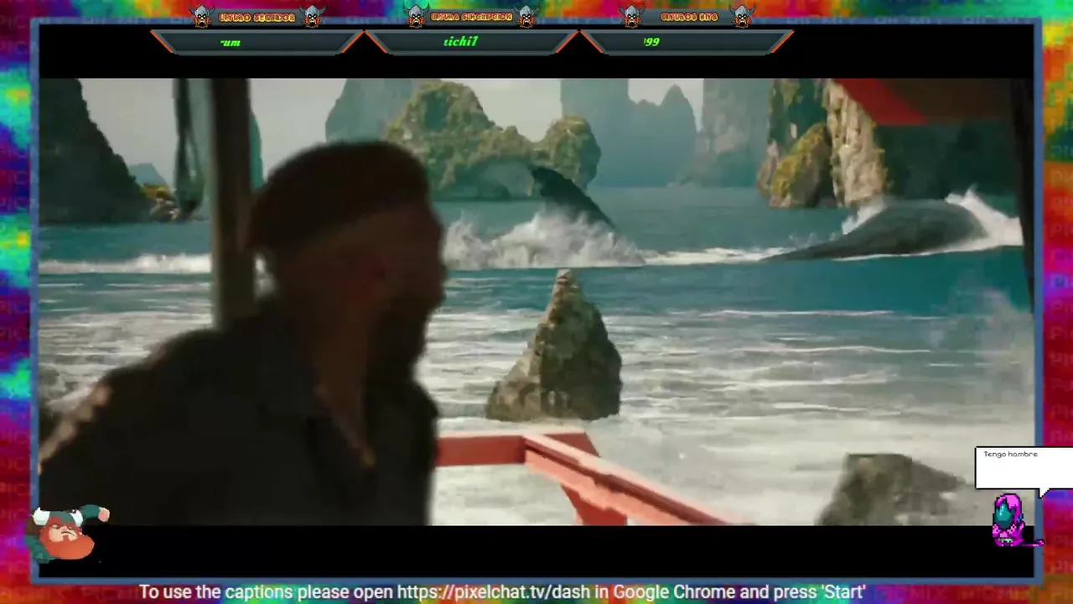The height and width of the screenshot is (604, 1073).
Task: Click the viking skull icon before the middle header label
Action: [416, 16]
